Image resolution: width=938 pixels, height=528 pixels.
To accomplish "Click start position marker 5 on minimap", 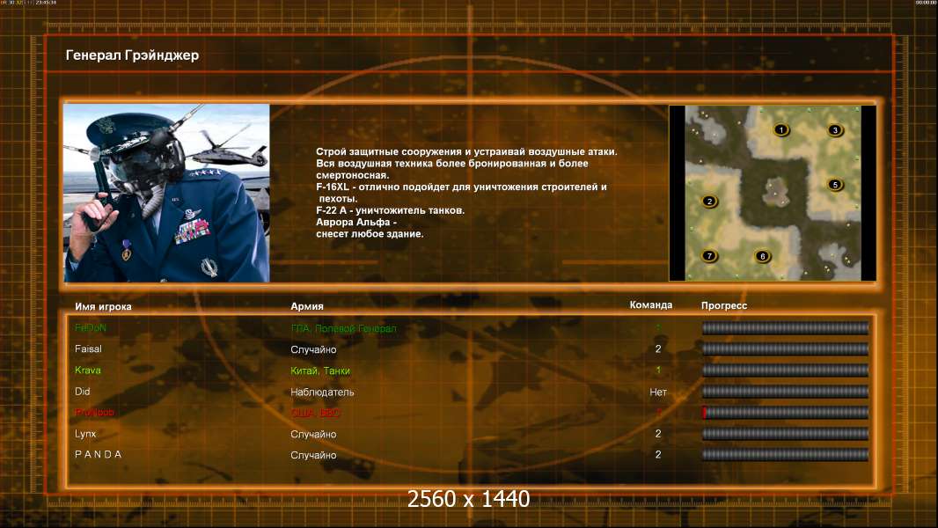I will pyautogui.click(x=835, y=185).
